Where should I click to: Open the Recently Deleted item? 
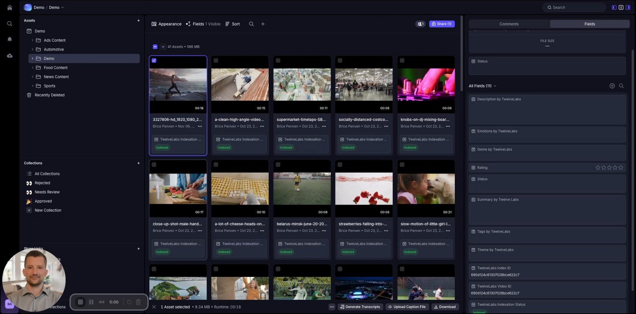[x=49, y=95]
